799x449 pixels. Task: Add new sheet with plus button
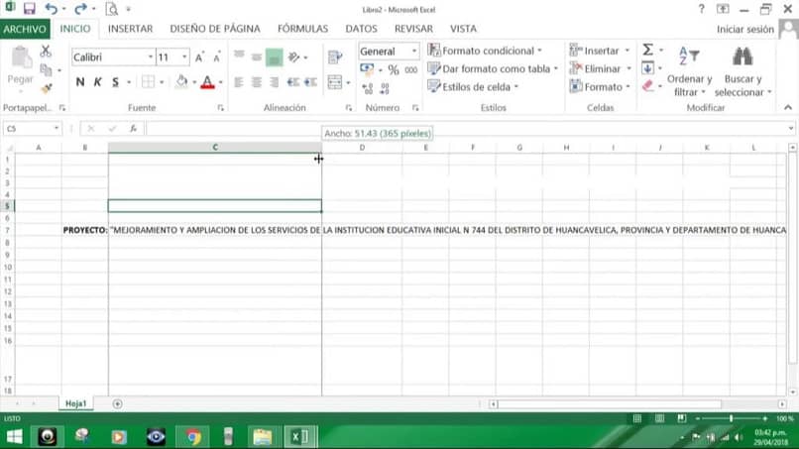point(117,403)
